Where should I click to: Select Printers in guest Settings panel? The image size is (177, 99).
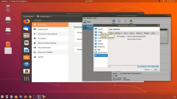tap(50, 38)
